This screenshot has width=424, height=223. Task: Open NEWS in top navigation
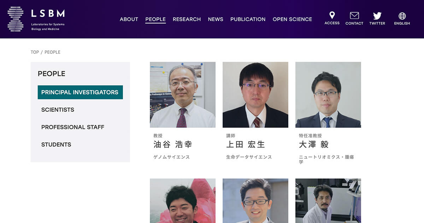tap(216, 19)
